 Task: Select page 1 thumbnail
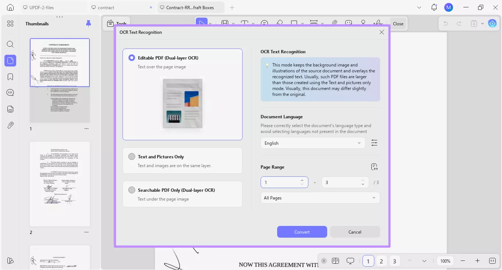point(60,80)
